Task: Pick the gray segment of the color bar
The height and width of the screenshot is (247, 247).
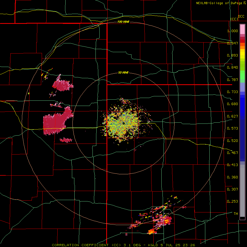Action: point(242,191)
